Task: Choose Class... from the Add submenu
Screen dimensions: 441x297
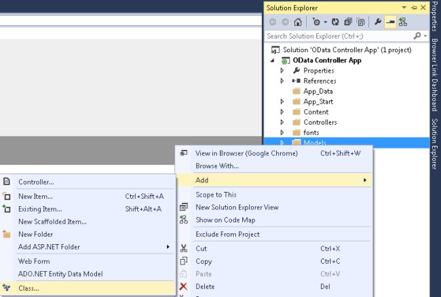Action: click(x=28, y=288)
